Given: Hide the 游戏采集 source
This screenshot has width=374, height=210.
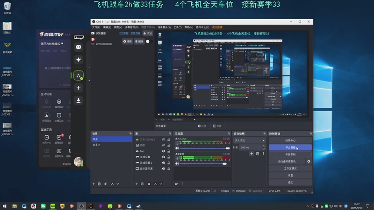Looking at the screenshot, I should coord(164,157).
